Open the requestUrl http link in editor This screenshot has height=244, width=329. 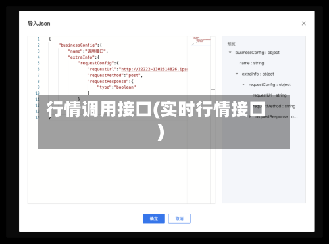(x=155, y=69)
